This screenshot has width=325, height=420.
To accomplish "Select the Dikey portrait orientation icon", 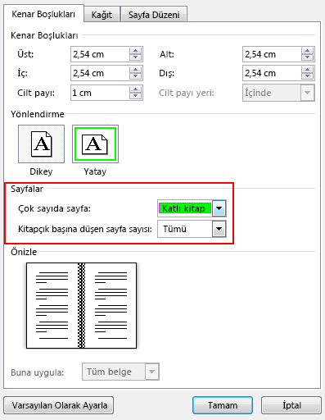I will click(41, 144).
